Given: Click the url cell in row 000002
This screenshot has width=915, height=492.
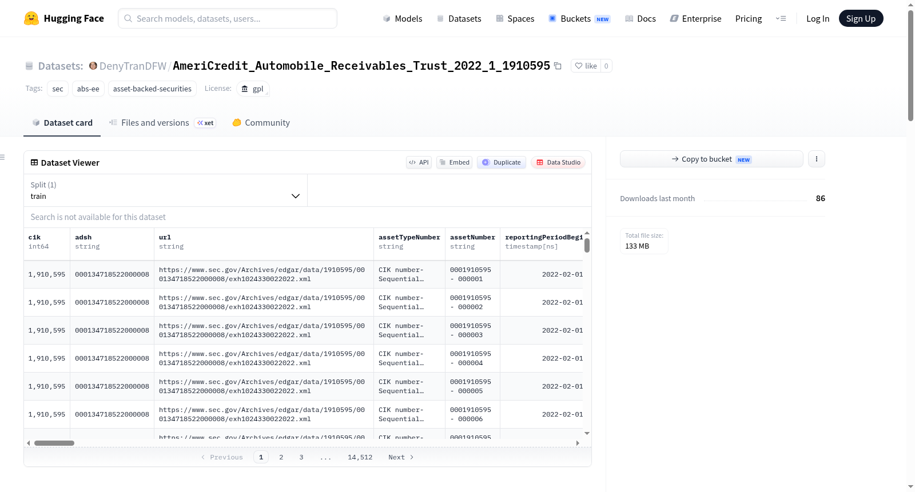Looking at the screenshot, I should pos(264,302).
